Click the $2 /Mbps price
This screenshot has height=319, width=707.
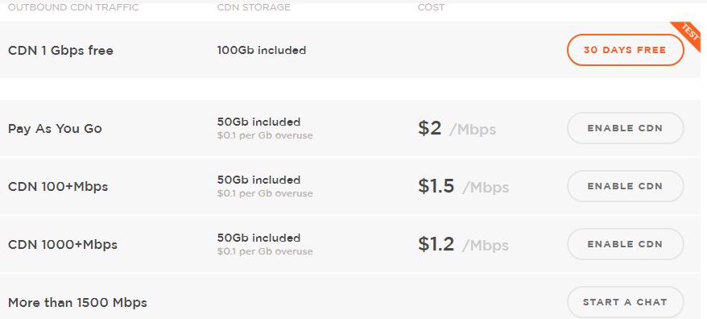(x=457, y=129)
